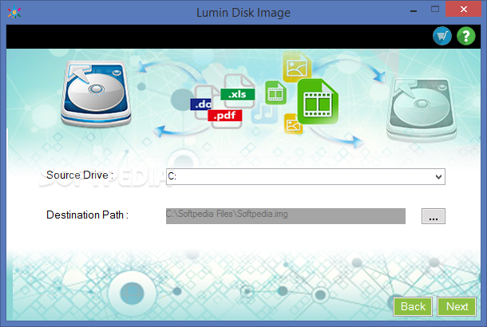Click the Lumin app logo in title bar
This screenshot has height=327, width=487.
pos(14,13)
